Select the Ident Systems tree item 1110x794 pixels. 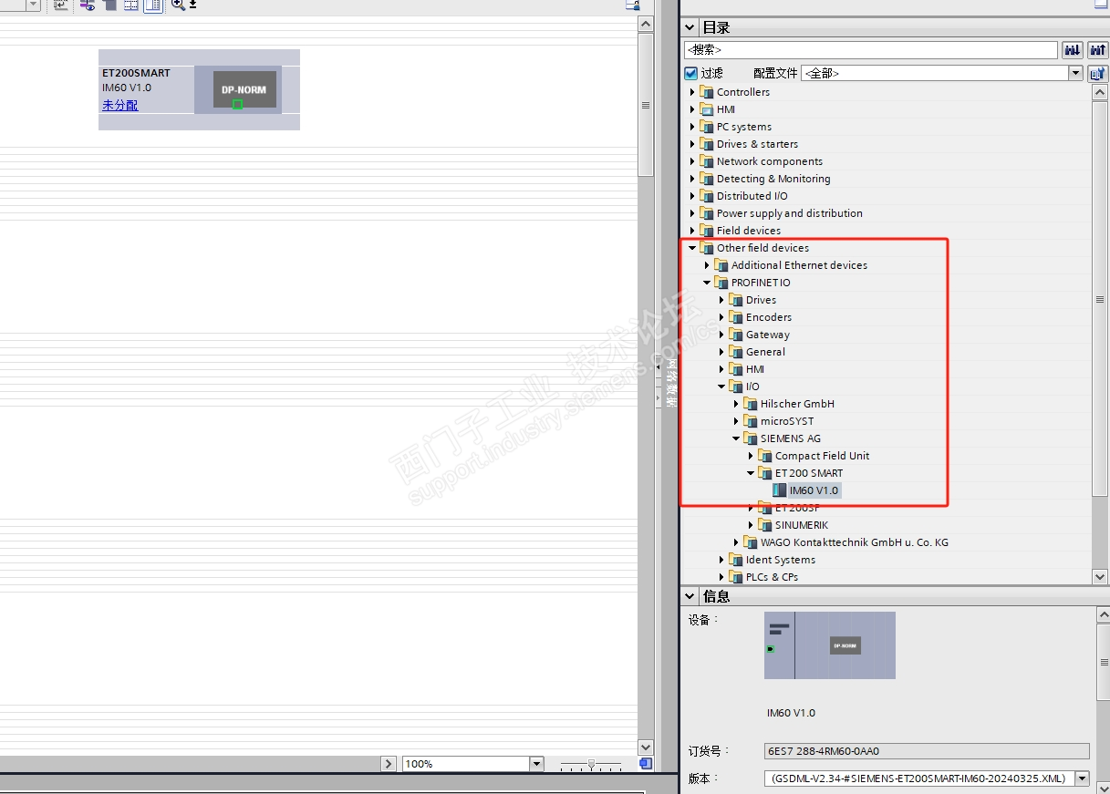point(781,560)
